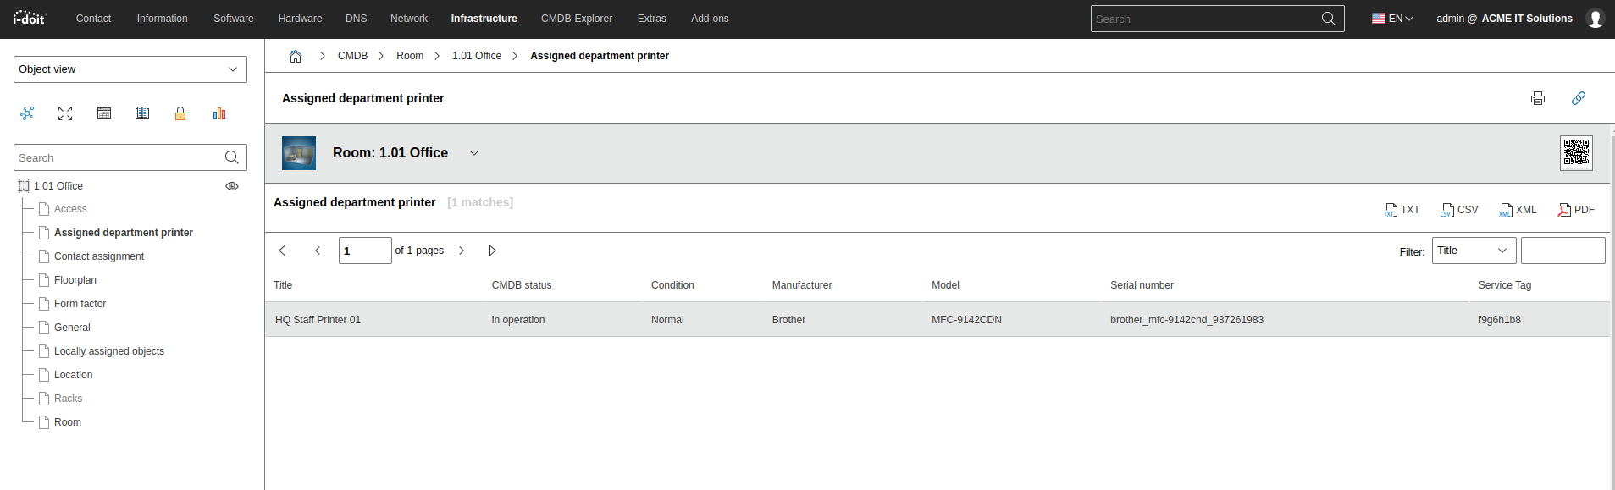Open the Object view dropdown

point(130,69)
